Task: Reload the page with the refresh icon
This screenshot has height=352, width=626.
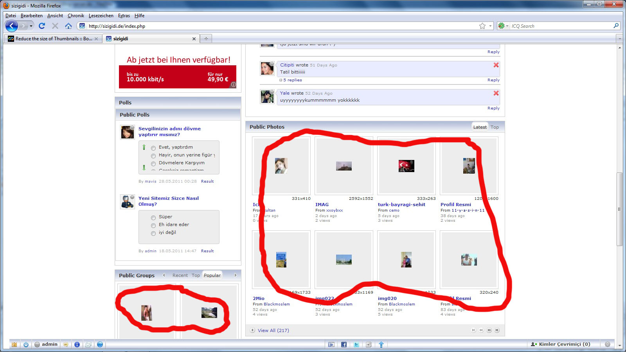Action: [x=42, y=26]
